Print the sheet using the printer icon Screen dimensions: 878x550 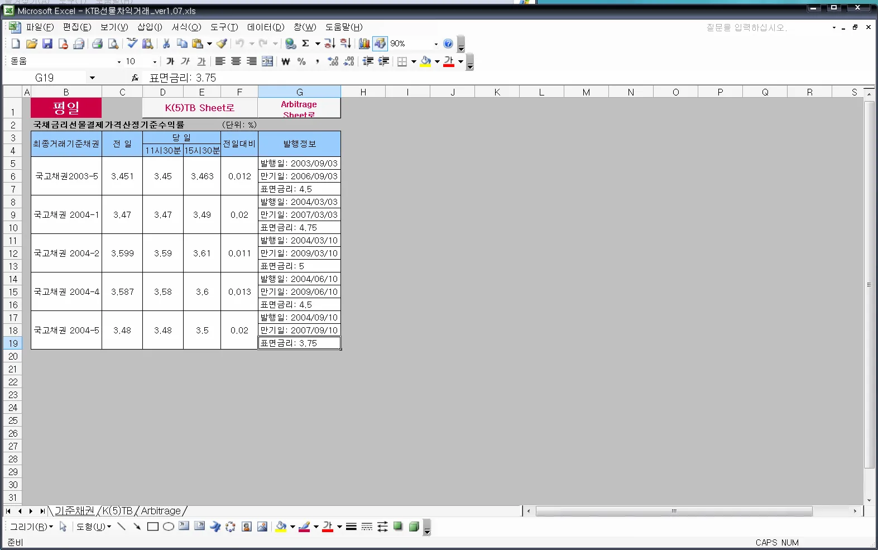[x=97, y=44]
